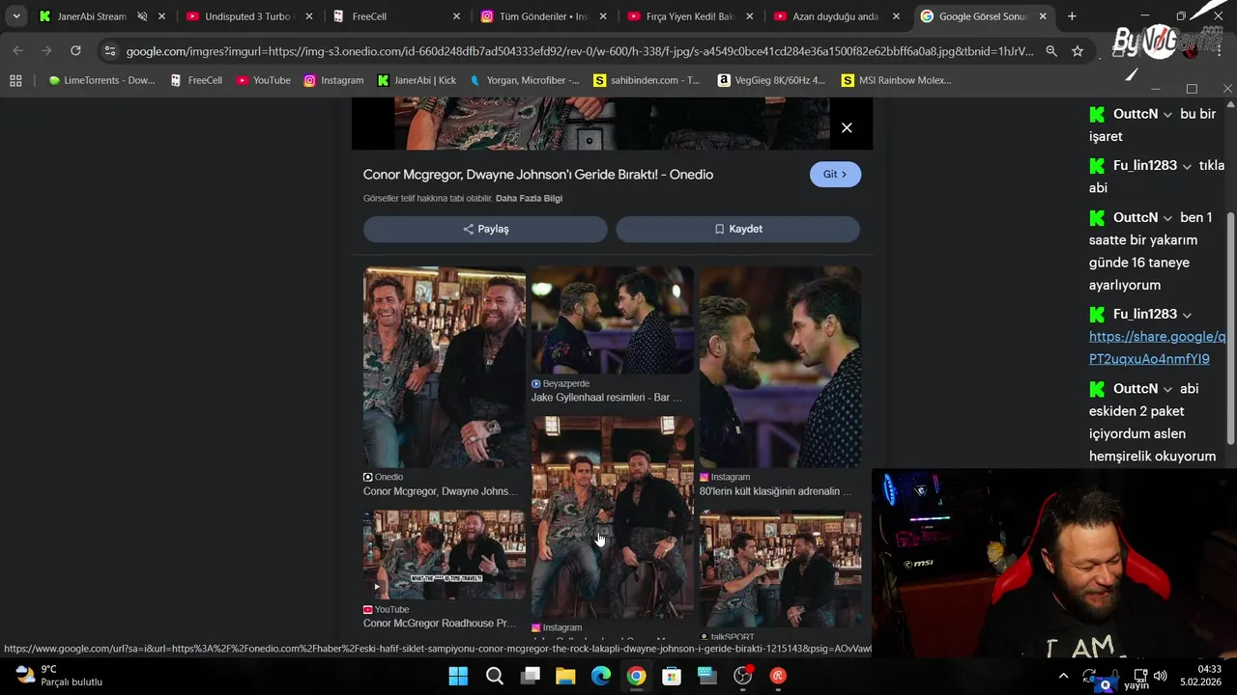
Task: Open the JanerAbi | Kick bookmark
Action: pyautogui.click(x=417, y=80)
